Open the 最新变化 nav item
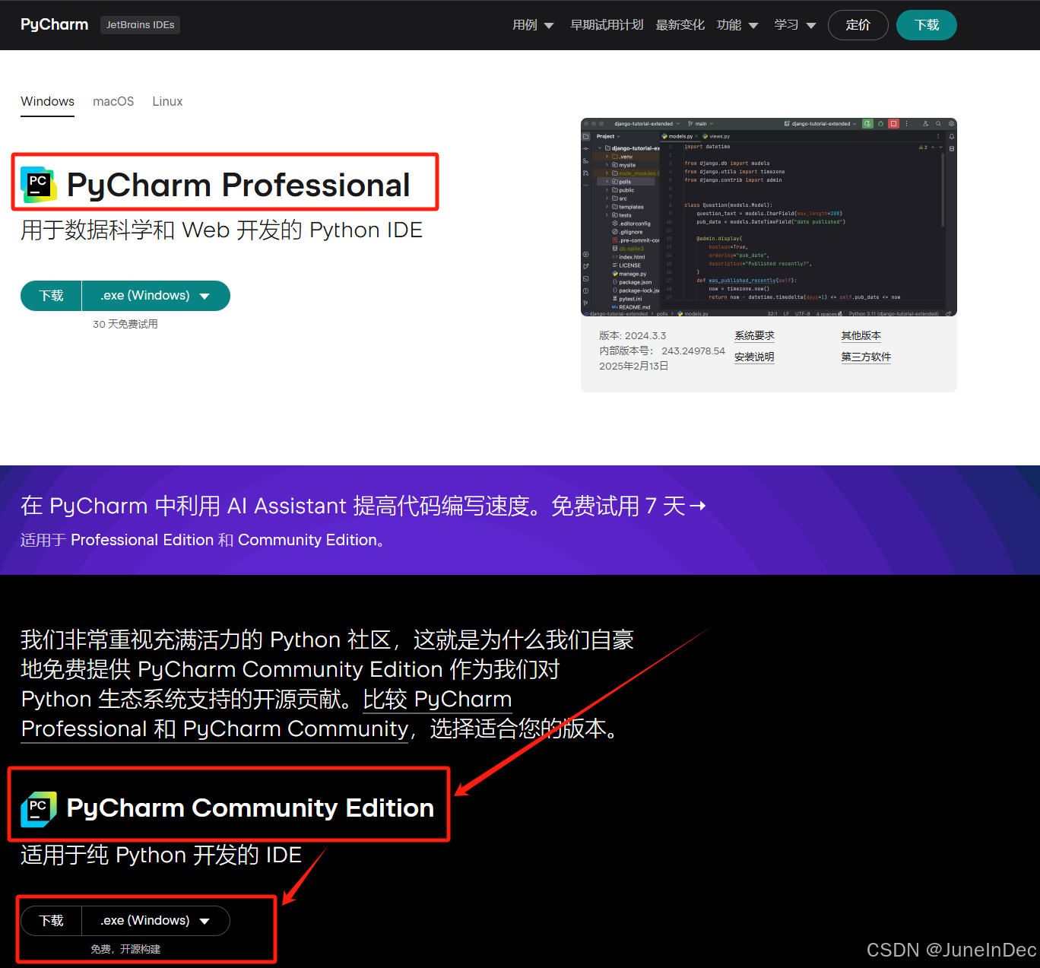1040x968 pixels. 680,25
